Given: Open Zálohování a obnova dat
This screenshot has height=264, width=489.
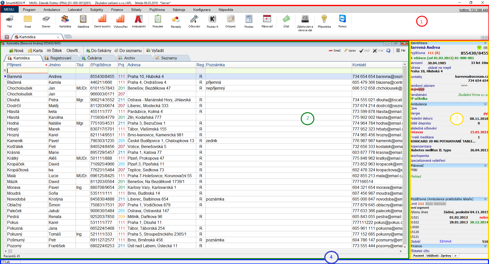Looking at the screenshot, I should [x=305, y=19].
